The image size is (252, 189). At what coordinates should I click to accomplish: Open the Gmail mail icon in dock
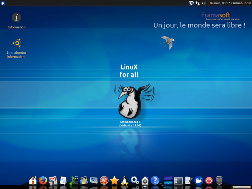coord(53,180)
